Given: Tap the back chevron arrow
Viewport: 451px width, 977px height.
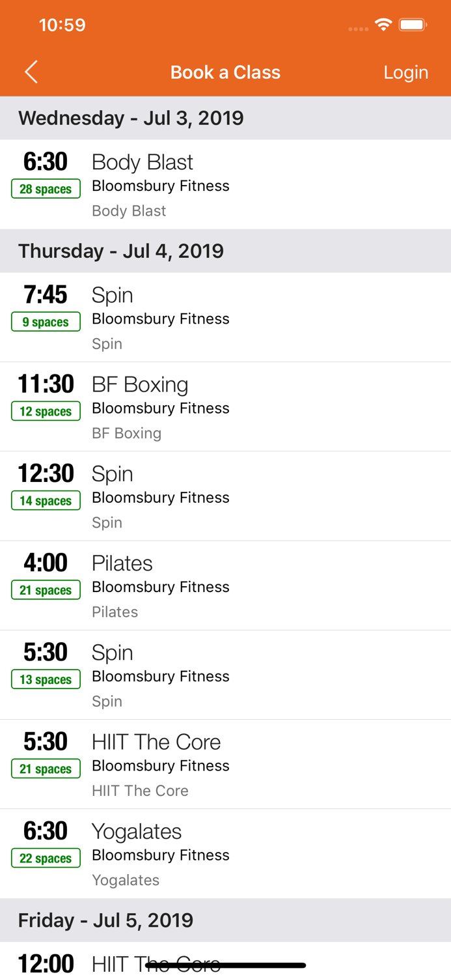Looking at the screenshot, I should 31,72.
